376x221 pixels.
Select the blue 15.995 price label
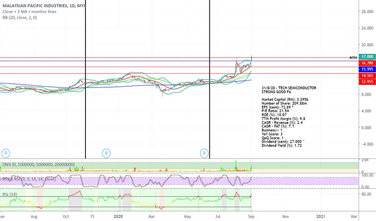point(367,69)
